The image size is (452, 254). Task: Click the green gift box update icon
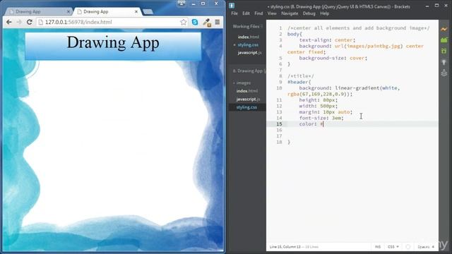coord(444,51)
